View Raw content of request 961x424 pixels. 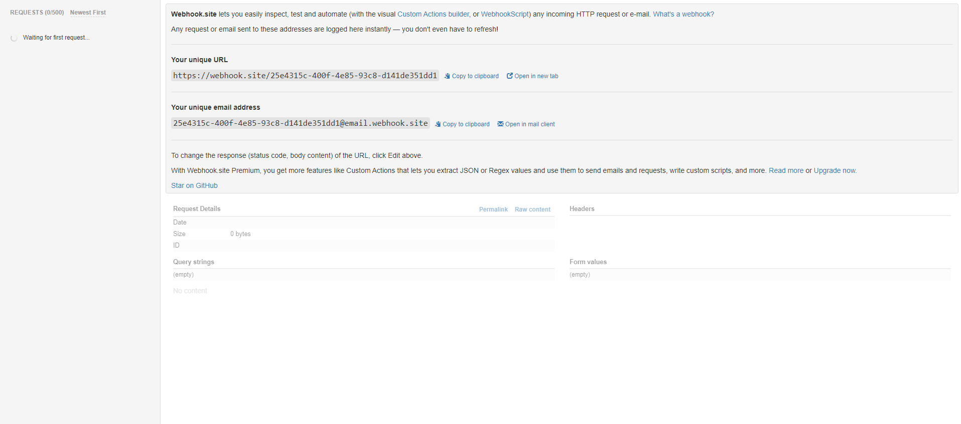(x=532, y=209)
